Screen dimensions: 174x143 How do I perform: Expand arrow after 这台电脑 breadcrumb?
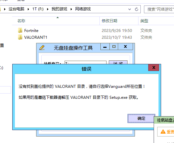coord(28,9)
